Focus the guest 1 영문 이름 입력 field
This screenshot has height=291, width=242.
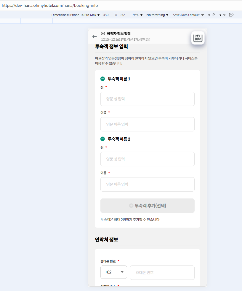coord(148,124)
